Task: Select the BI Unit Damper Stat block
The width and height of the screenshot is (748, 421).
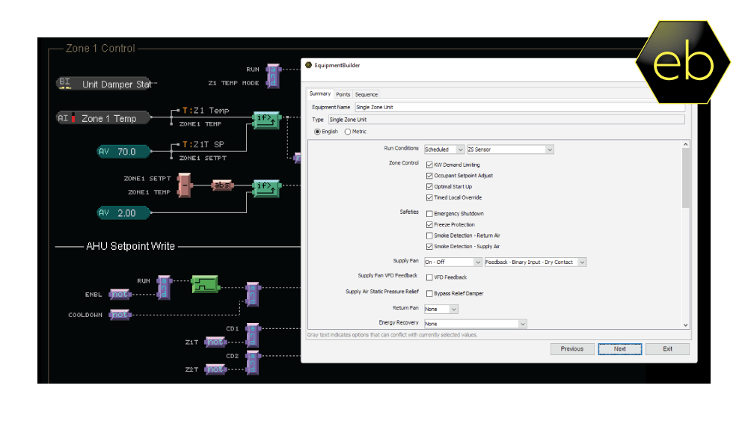Action: 104,84
